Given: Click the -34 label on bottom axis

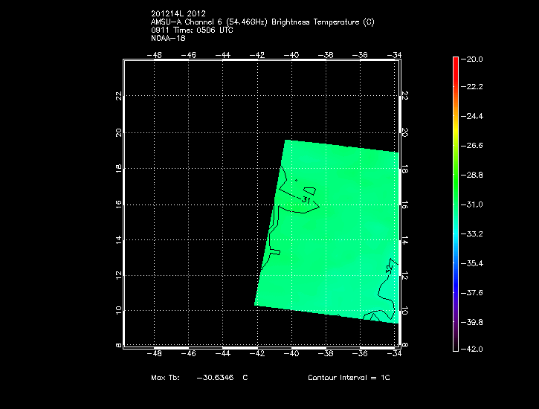Looking at the screenshot, I should coord(394,354).
